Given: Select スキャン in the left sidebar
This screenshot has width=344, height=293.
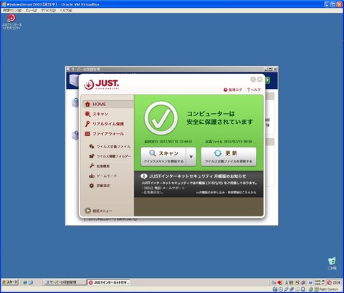Looking at the screenshot, I should tap(97, 114).
